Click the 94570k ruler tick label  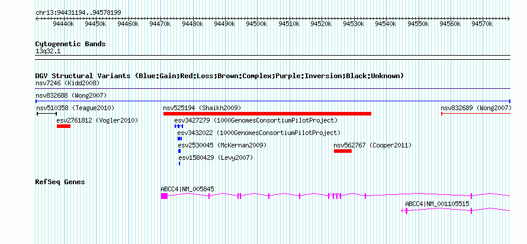coord(483,24)
